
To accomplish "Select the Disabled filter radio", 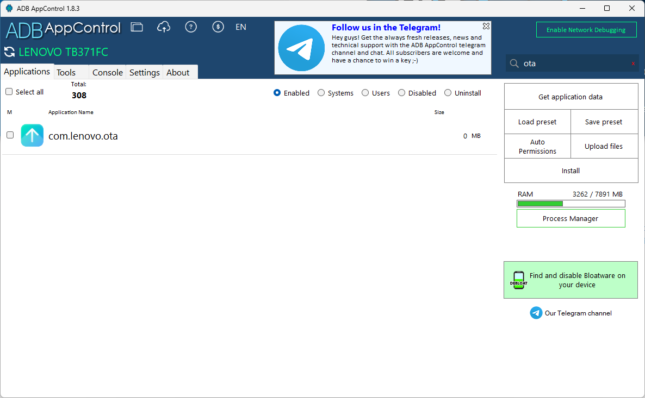I will [x=401, y=93].
